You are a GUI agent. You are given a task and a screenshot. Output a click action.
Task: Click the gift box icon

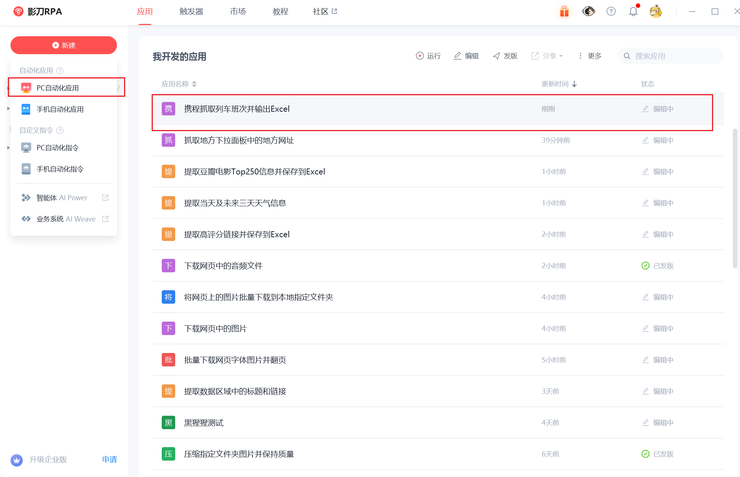coord(564,12)
